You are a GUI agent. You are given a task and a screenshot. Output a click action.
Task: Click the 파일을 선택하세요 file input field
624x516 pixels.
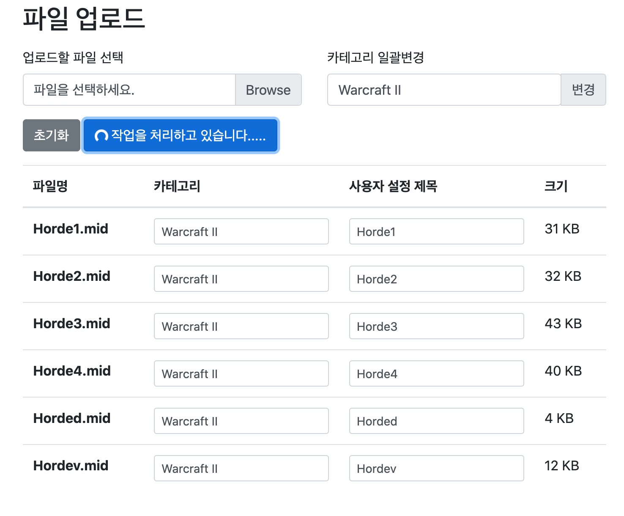[129, 90]
